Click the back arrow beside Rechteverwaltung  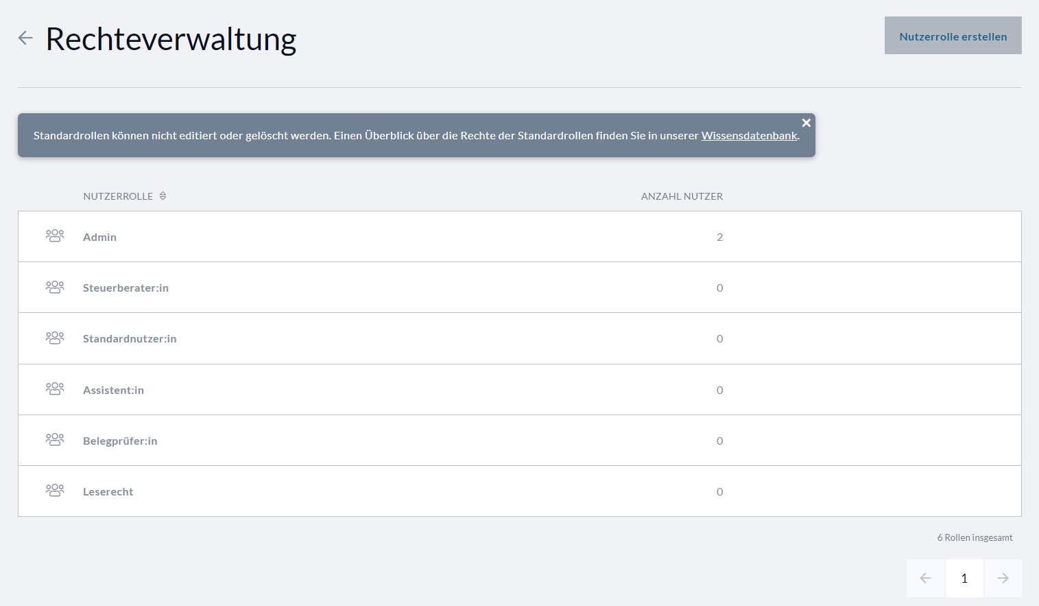click(x=25, y=38)
